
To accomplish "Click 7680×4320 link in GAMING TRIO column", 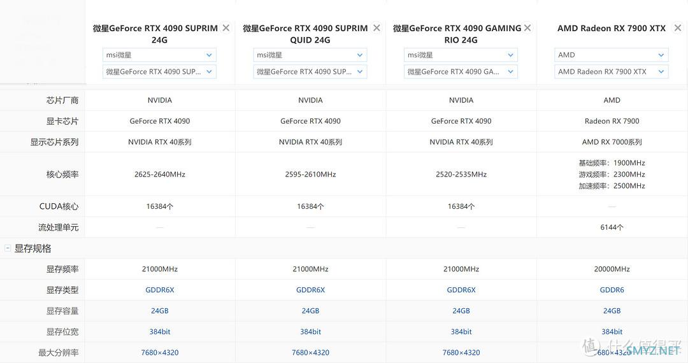I will [x=461, y=352].
